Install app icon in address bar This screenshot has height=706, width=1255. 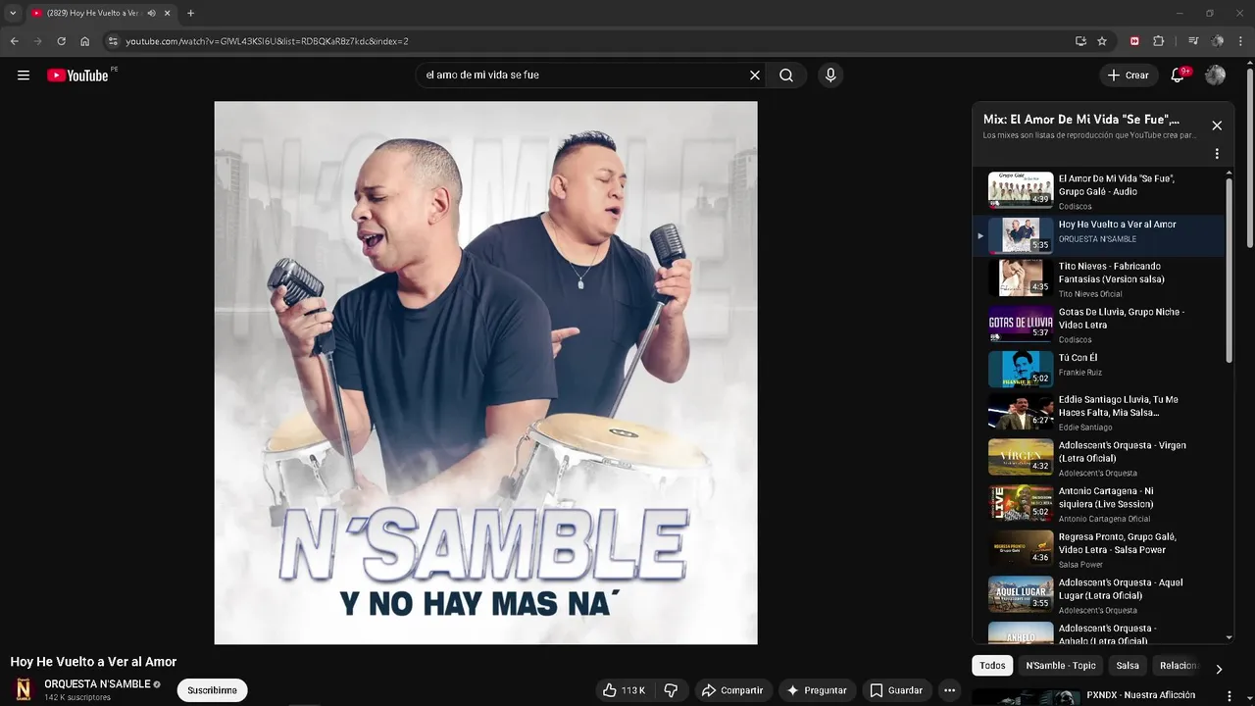pos(1080,41)
